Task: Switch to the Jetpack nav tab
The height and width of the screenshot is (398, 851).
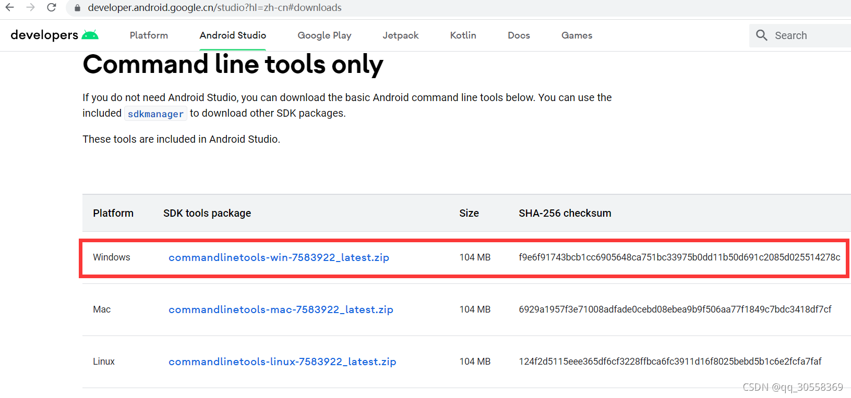Action: [401, 35]
